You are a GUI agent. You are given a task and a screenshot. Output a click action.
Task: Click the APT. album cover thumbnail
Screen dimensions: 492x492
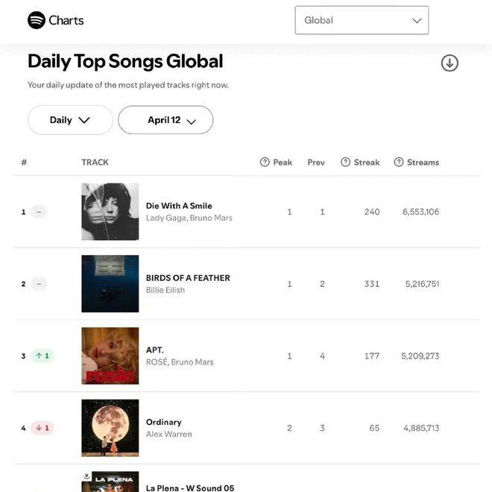(x=110, y=356)
